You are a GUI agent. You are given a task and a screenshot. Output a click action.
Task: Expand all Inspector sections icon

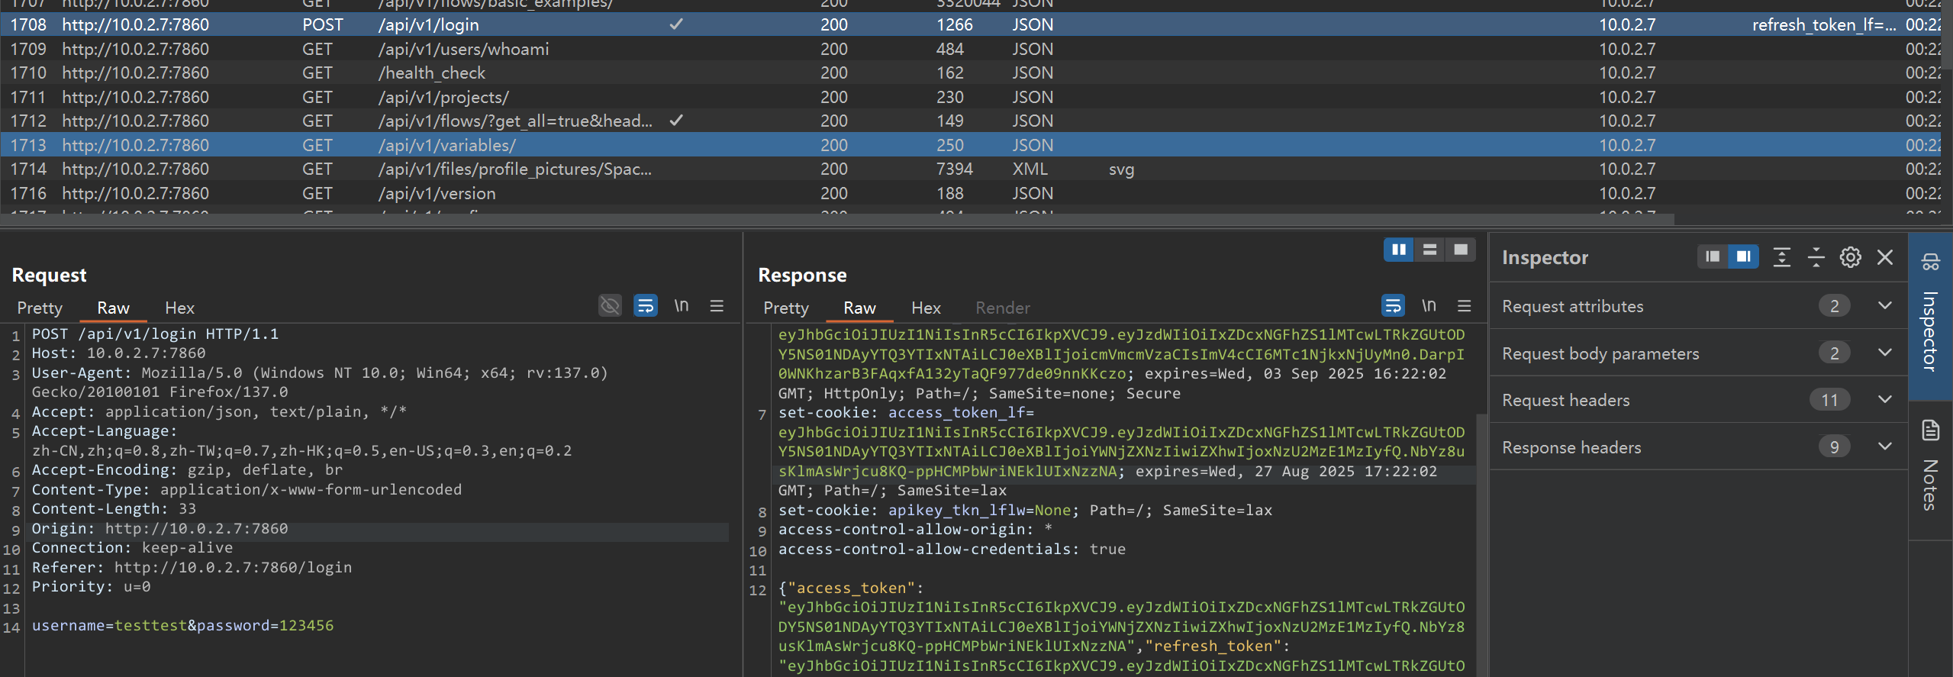pyautogui.click(x=1781, y=257)
